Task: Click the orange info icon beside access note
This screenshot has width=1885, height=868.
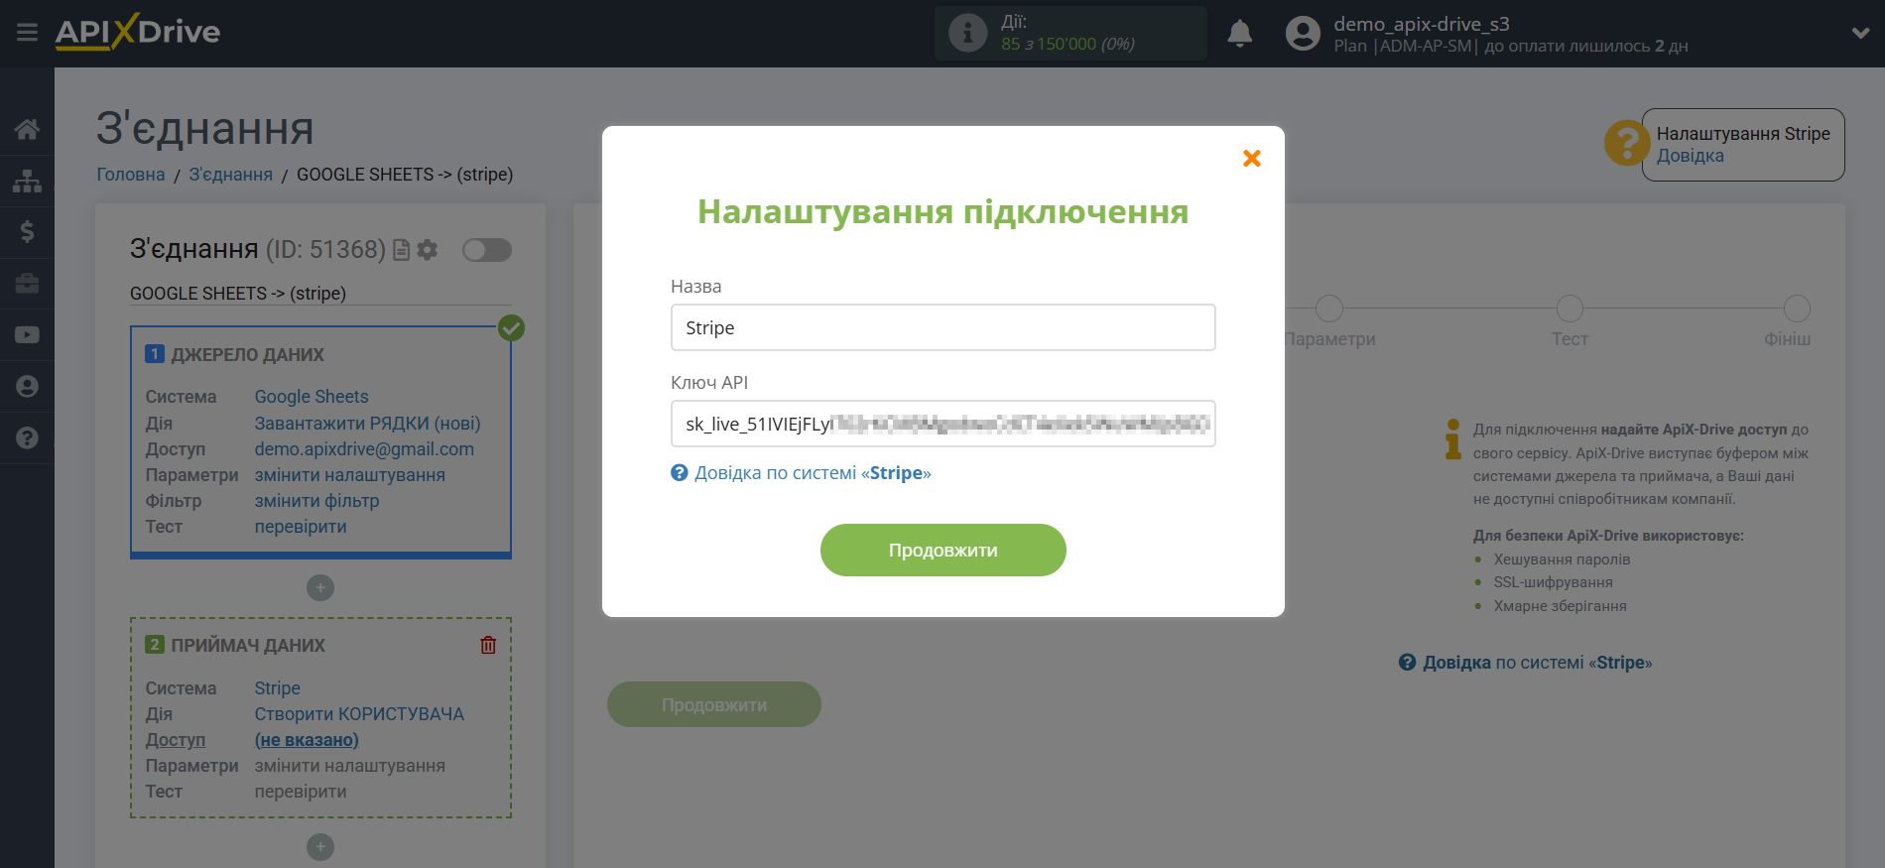Action: pos(1452,438)
